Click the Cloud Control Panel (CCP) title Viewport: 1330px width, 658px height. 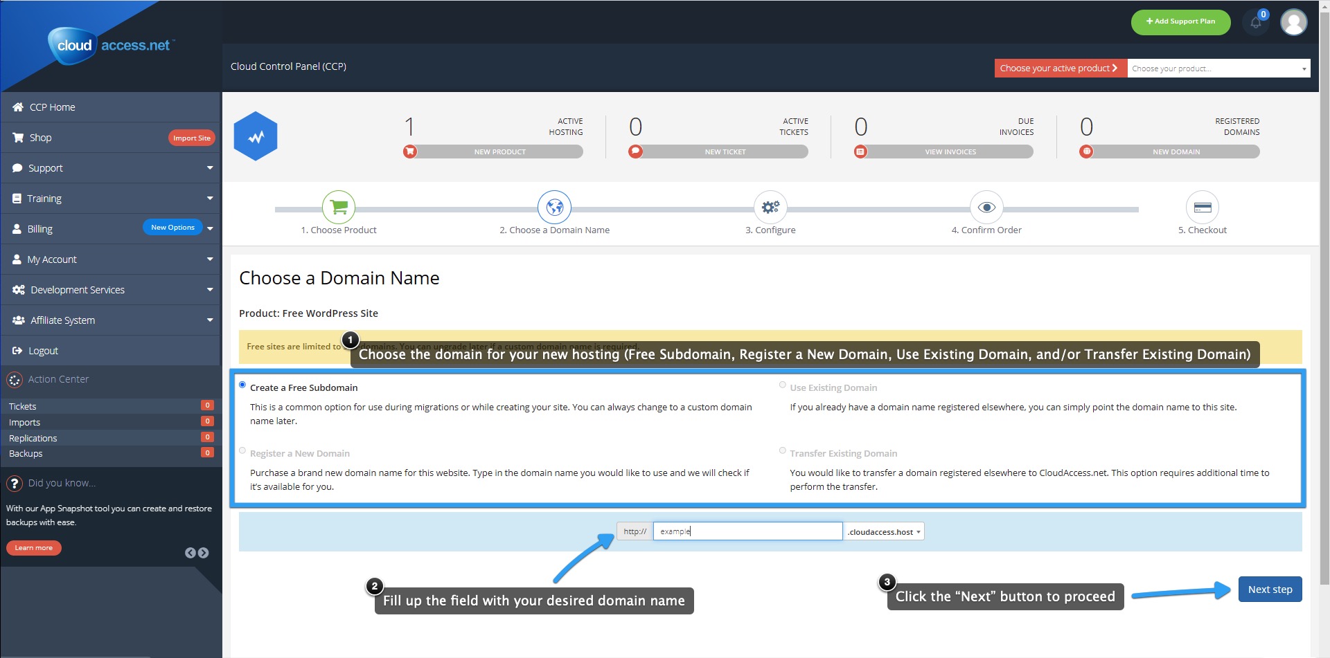pos(288,66)
